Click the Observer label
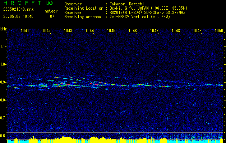 tap(73, 4)
